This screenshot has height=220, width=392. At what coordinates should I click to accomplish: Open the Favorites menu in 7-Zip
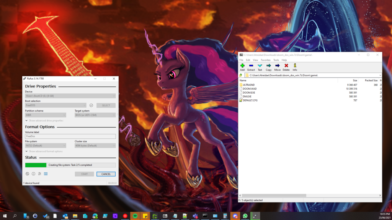(266, 60)
